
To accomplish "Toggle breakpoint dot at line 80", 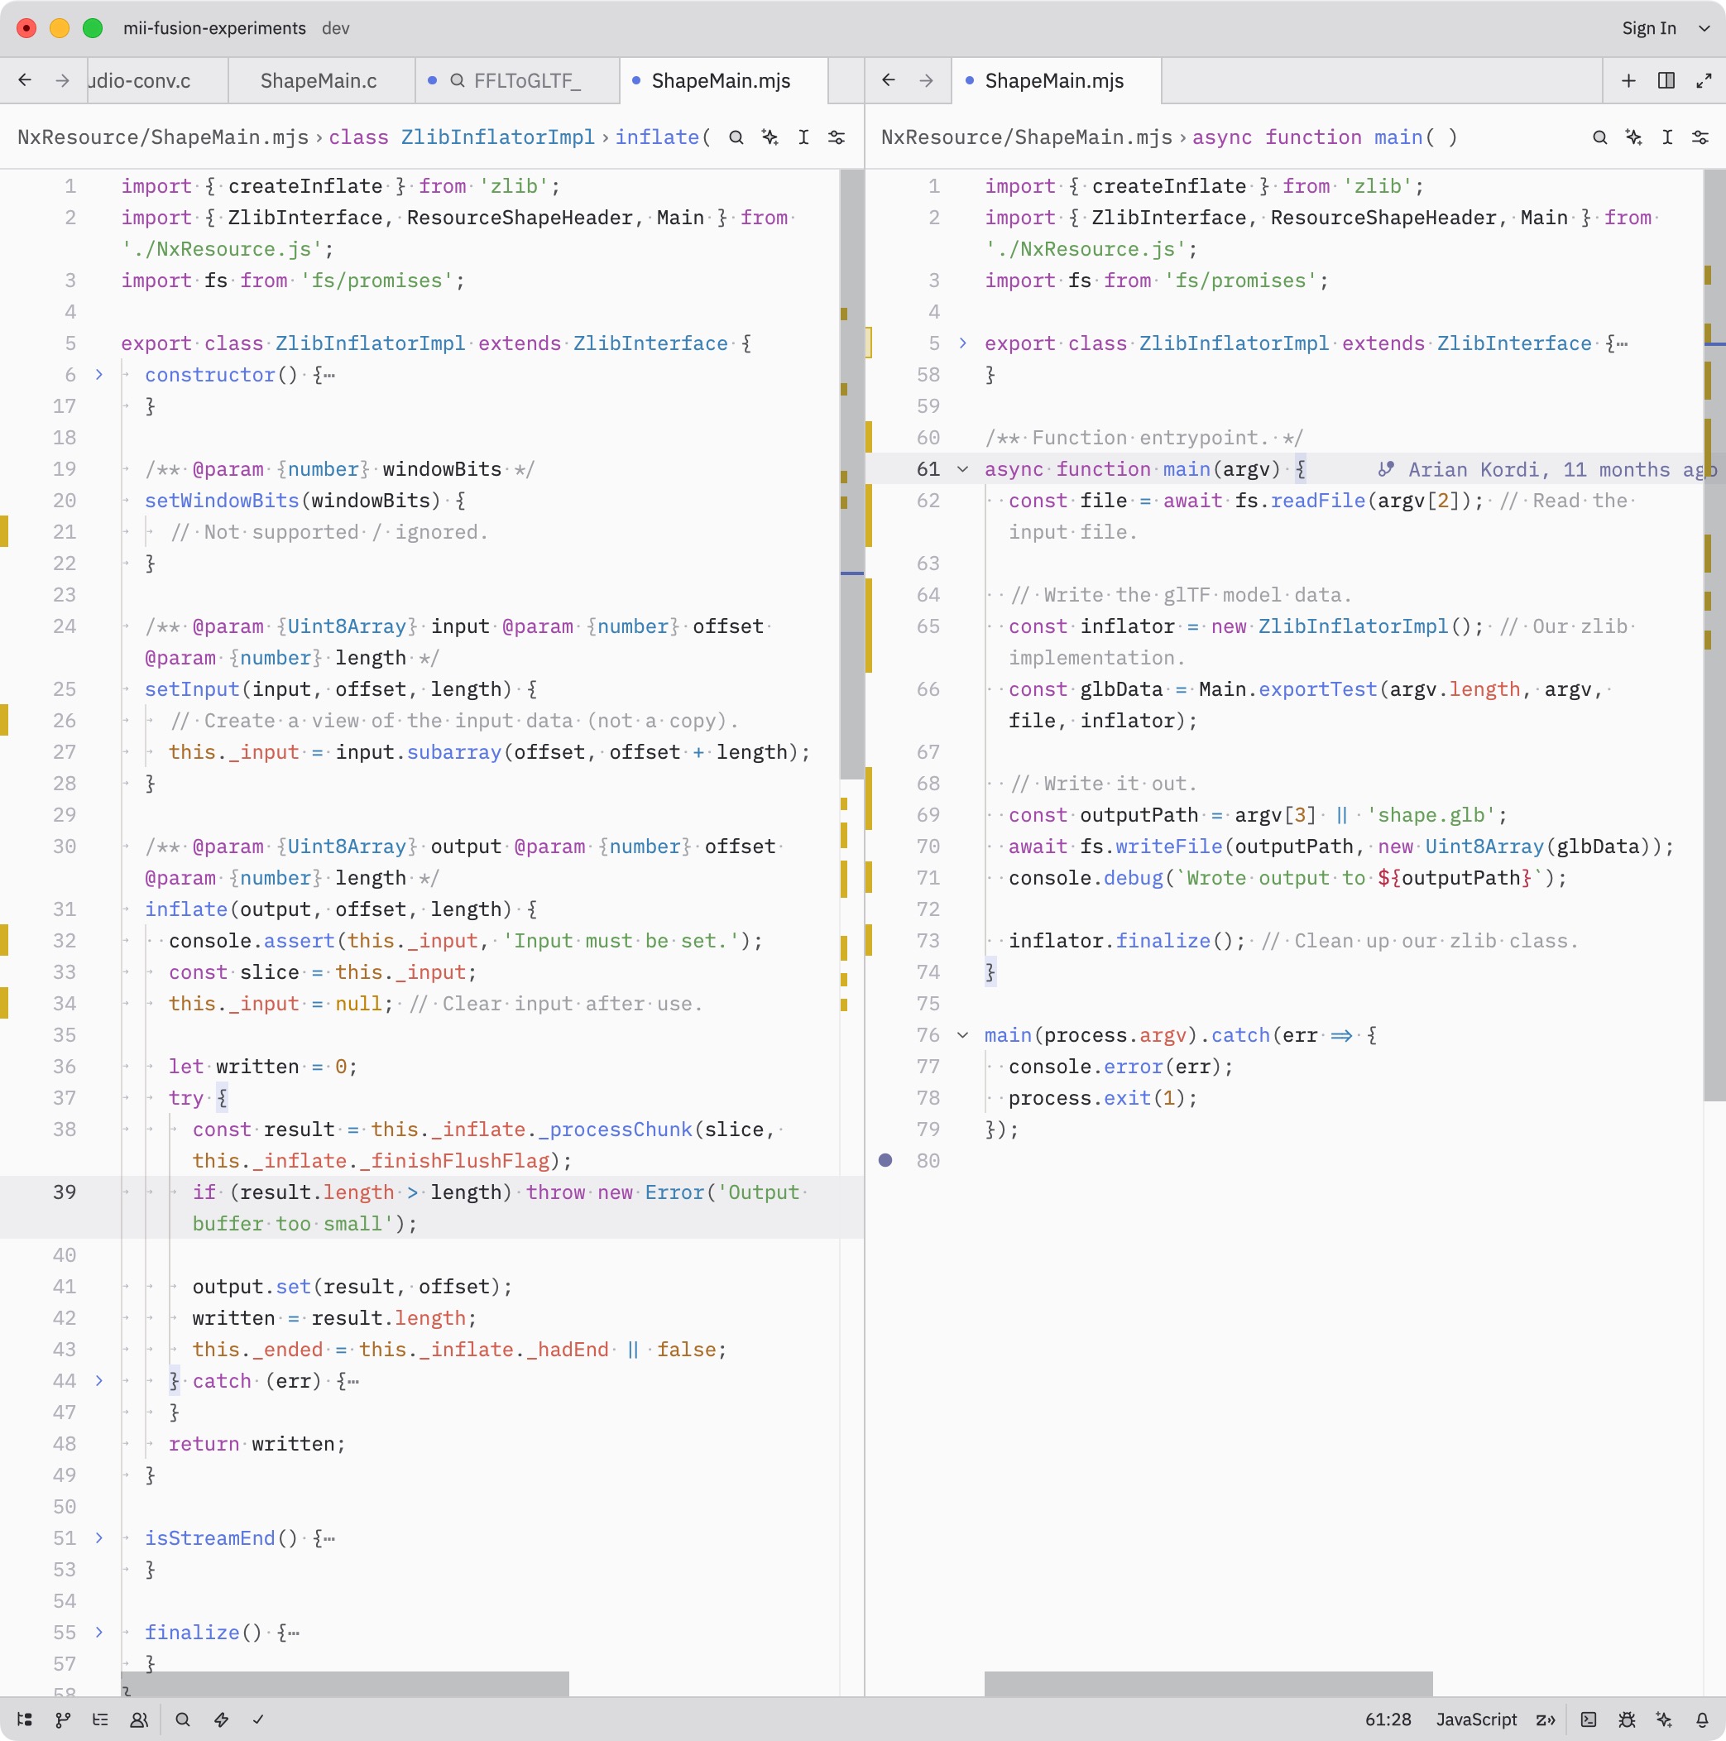I will coord(885,1161).
